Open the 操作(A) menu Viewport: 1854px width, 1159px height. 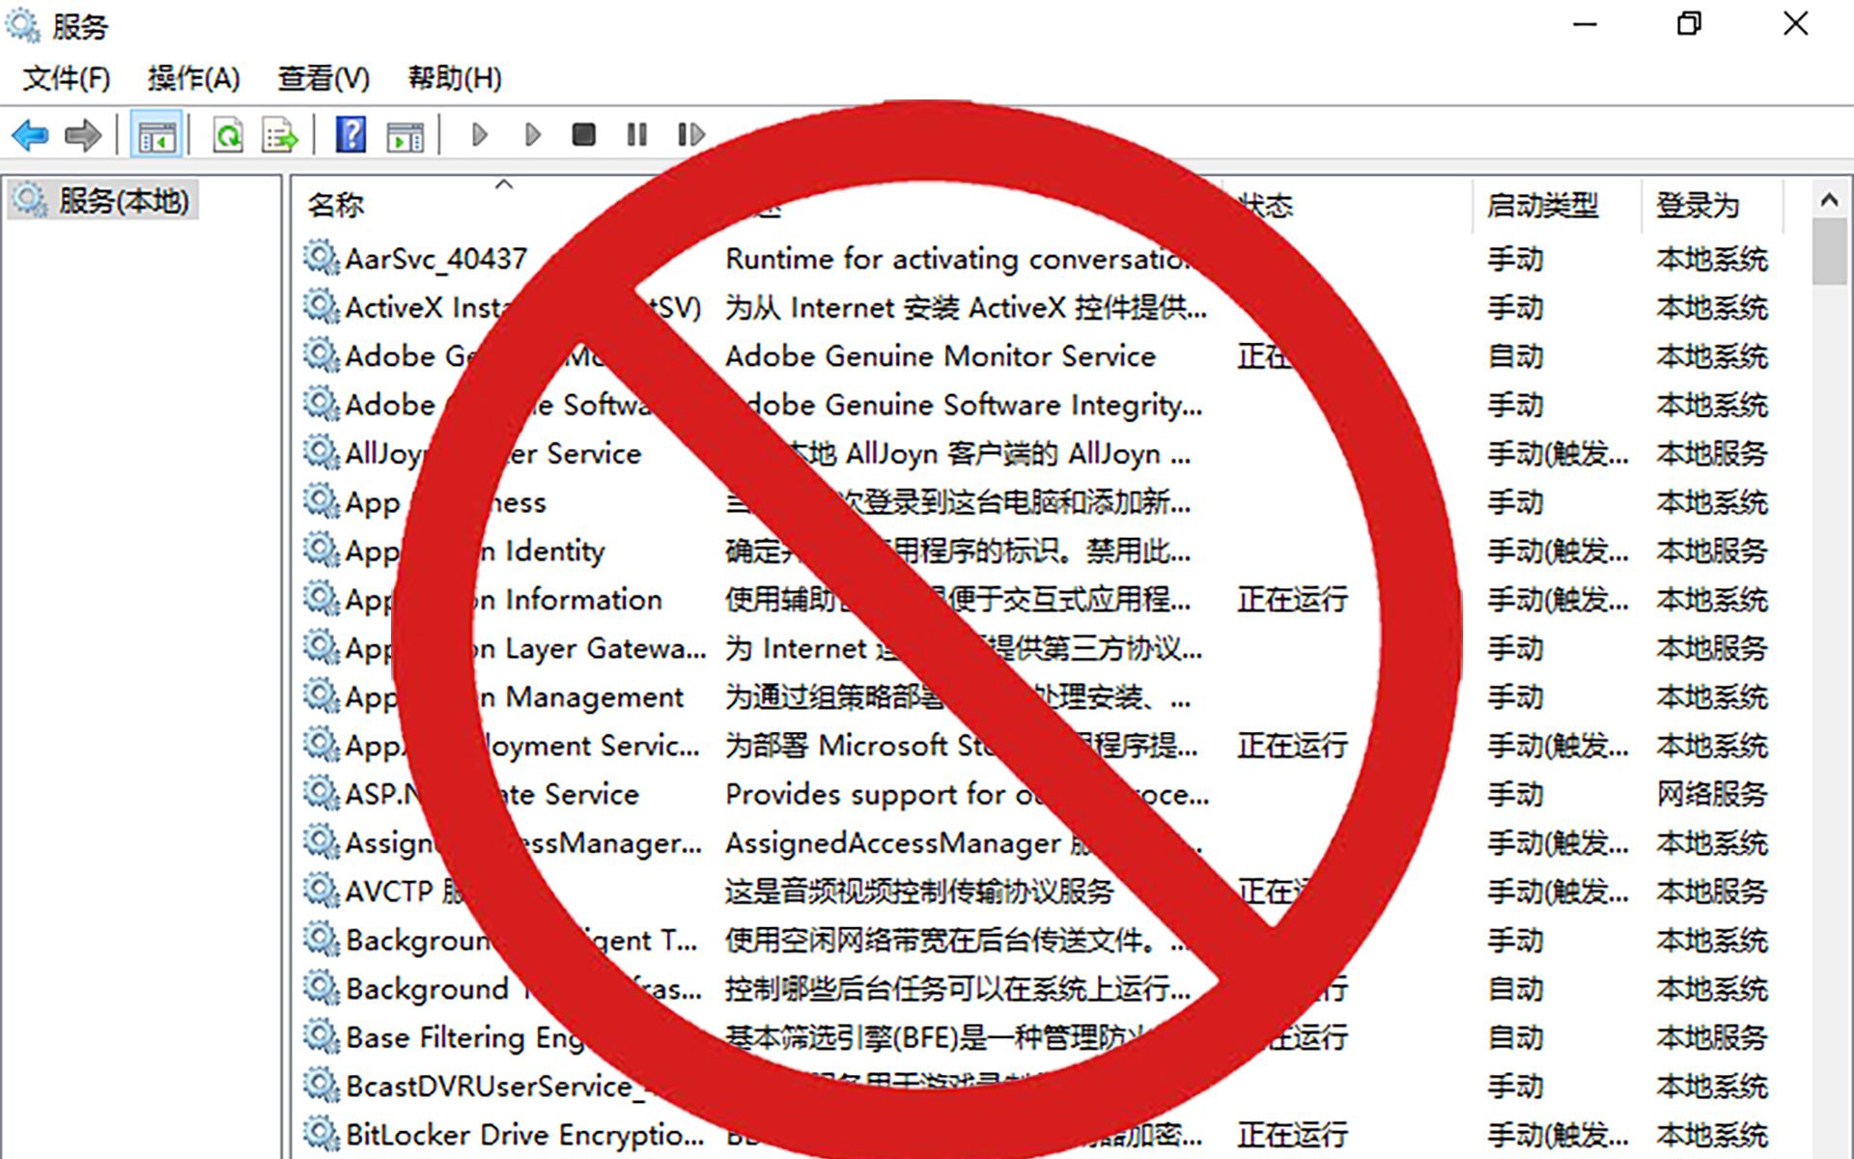193,78
